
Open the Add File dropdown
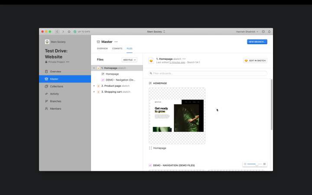tap(129, 60)
